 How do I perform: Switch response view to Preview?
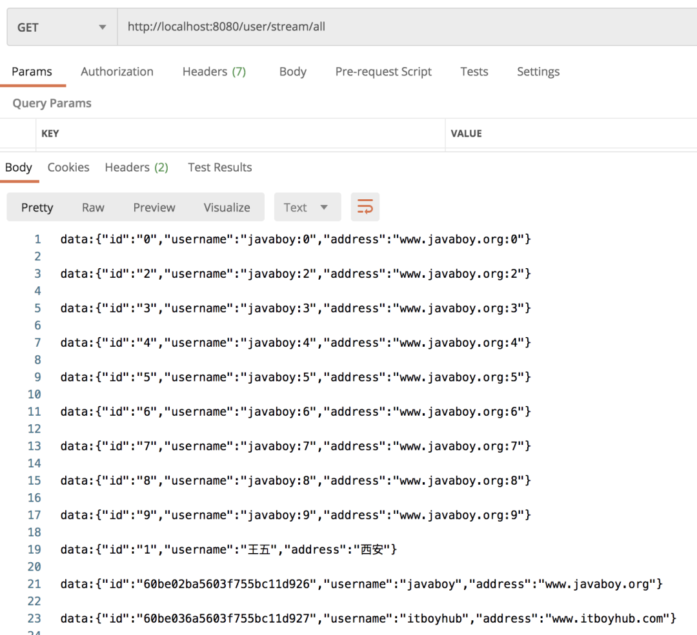click(x=154, y=208)
